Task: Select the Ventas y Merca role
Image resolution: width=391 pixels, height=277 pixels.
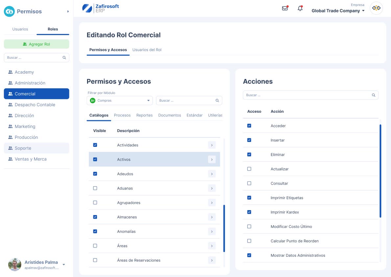Action: click(36, 159)
